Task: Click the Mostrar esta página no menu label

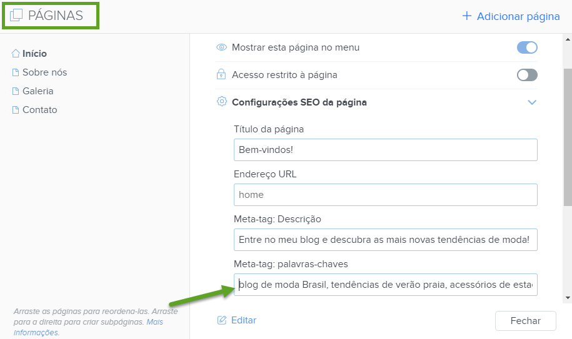Action: click(296, 47)
